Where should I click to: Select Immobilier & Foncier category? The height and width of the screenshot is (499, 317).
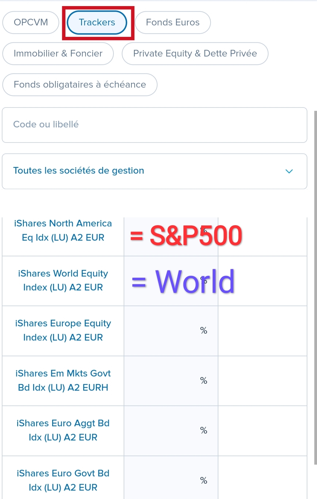(58, 54)
